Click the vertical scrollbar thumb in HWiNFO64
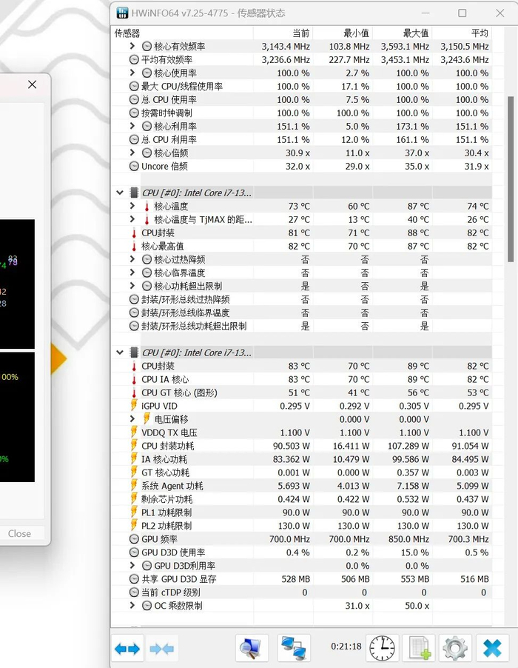 (511, 179)
